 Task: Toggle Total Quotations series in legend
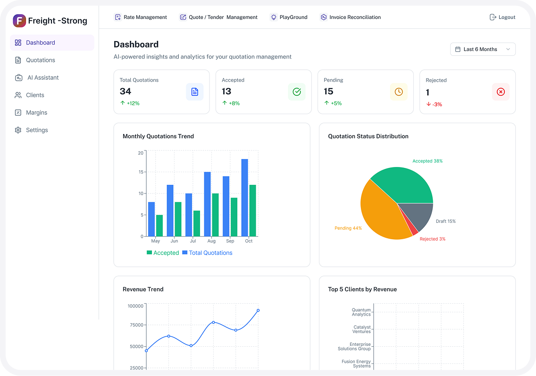[207, 253]
